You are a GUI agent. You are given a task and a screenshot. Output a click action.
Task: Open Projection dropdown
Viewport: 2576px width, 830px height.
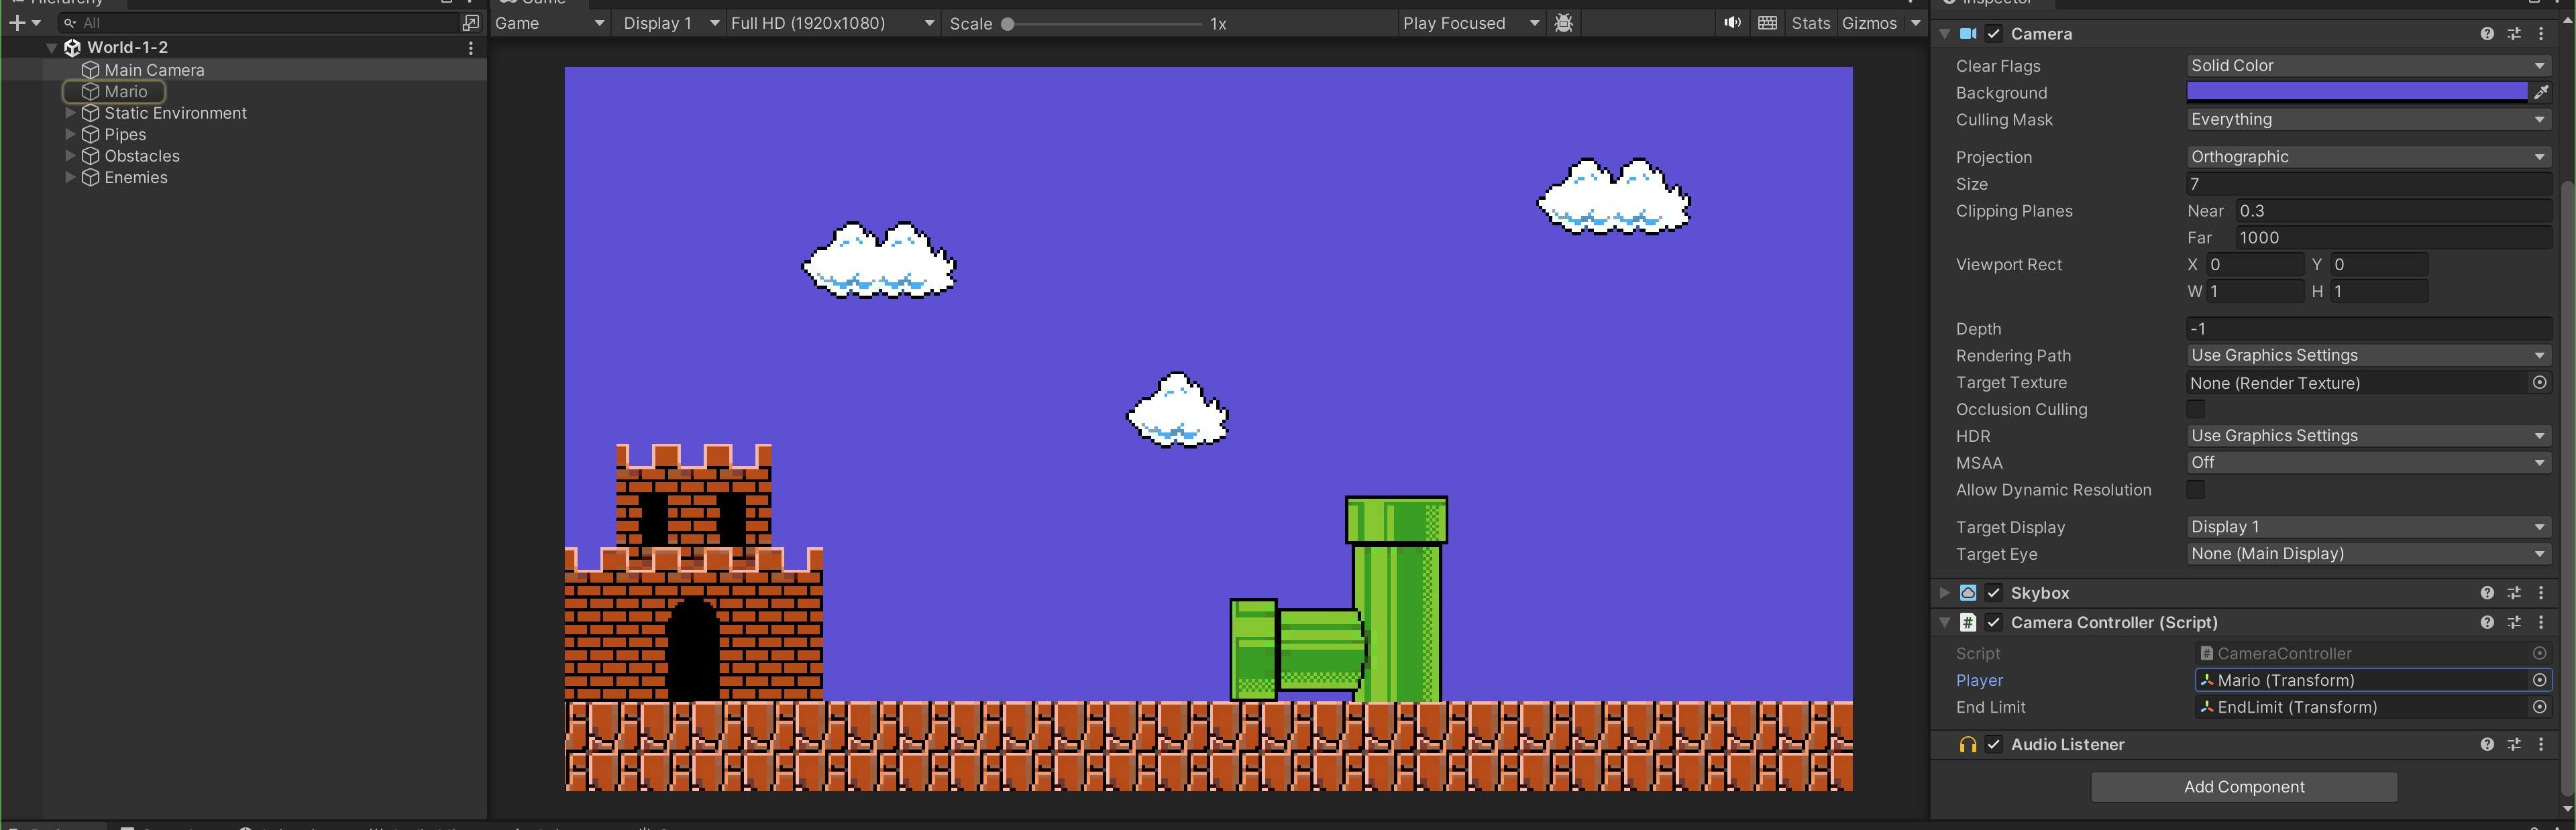click(2368, 157)
